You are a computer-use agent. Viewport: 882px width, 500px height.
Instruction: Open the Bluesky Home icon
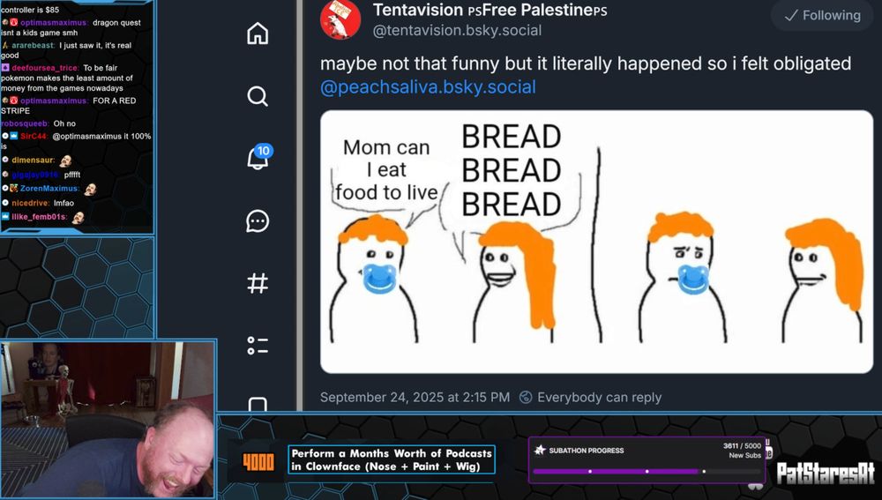(x=258, y=34)
